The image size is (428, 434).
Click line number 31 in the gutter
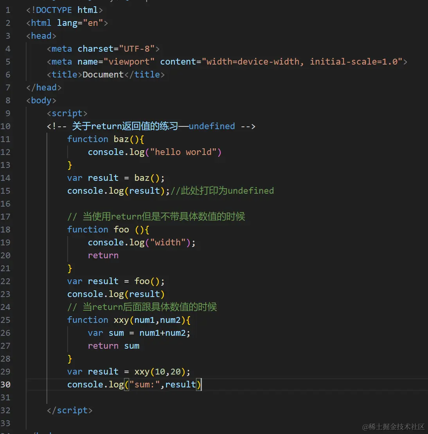pos(5,398)
